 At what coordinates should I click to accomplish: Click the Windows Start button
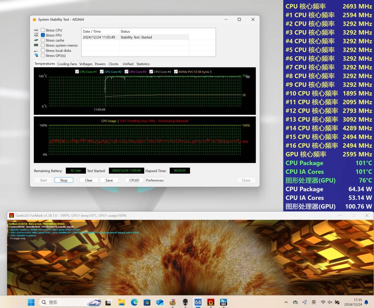31,302
